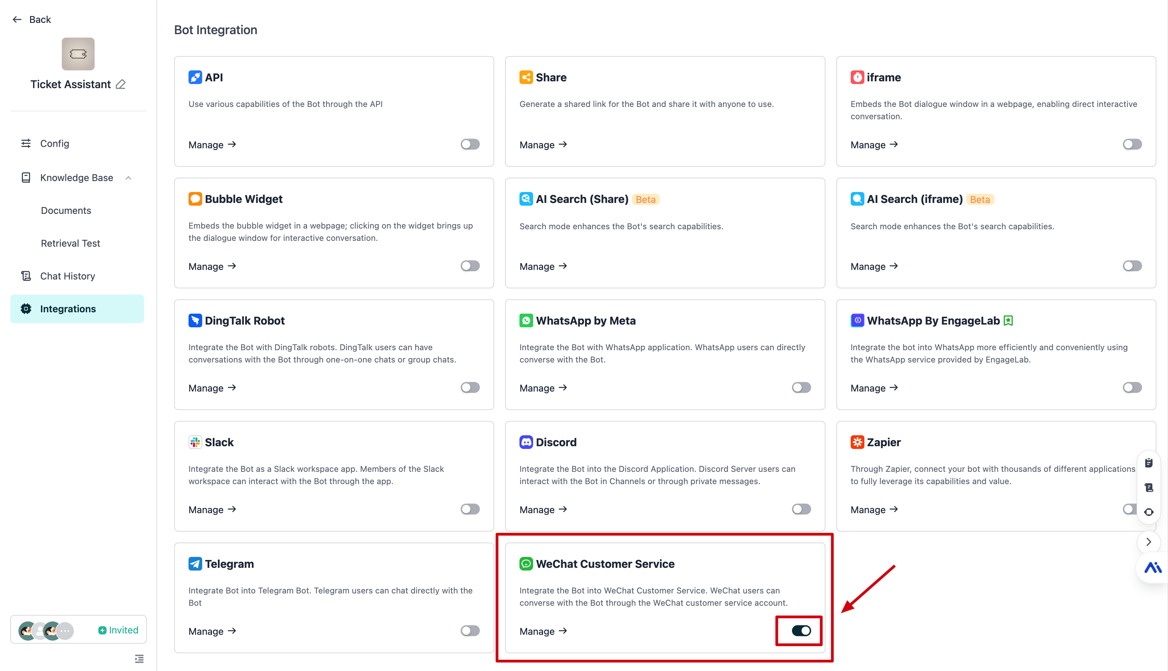Click the bookmark badge beside WhatsApp By EngageLab
Image resolution: width=1168 pixels, height=671 pixels.
pos(1008,321)
